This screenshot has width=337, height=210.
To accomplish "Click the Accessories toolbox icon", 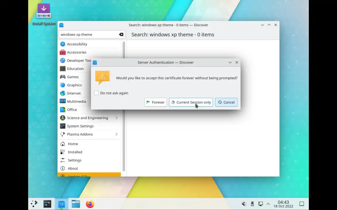I will tap(63, 52).
